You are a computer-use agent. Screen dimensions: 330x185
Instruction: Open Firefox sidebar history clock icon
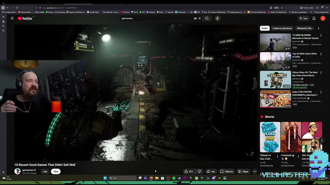(3, 26)
